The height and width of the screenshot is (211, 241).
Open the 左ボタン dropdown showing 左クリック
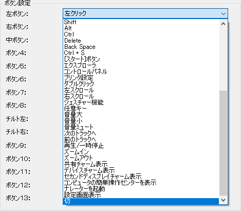[145, 13]
